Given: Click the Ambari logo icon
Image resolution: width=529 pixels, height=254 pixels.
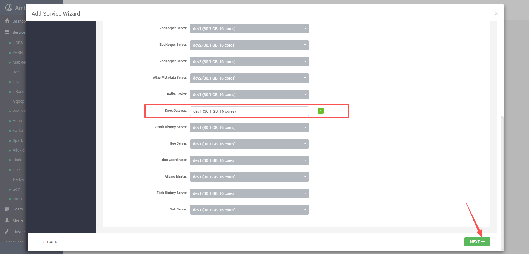Looking at the screenshot, I should (9, 8).
